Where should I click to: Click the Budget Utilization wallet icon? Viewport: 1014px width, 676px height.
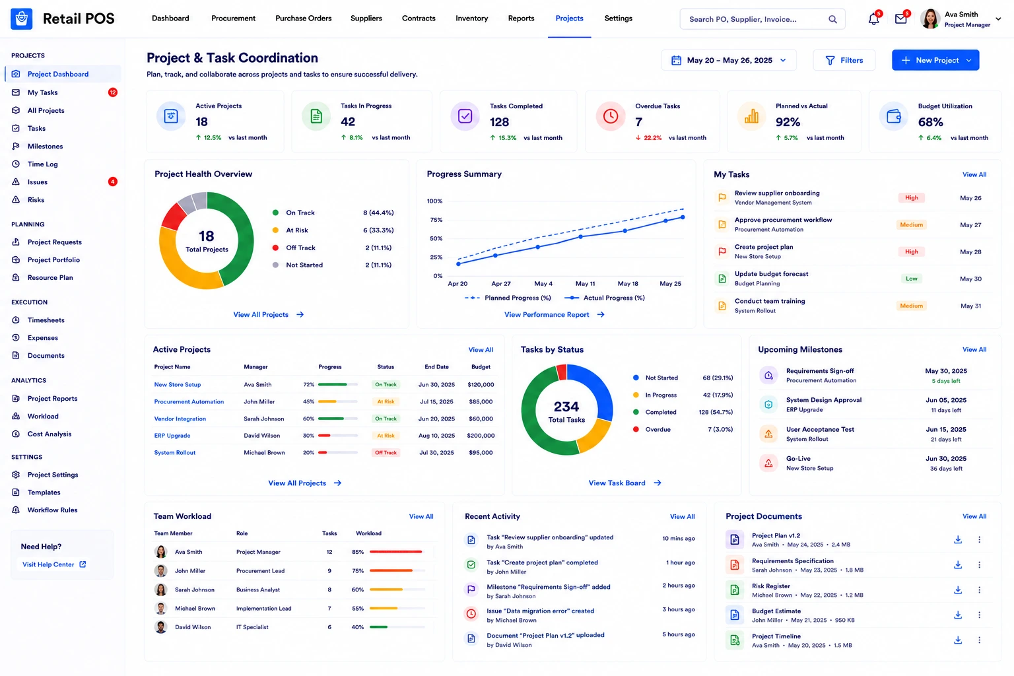(894, 116)
